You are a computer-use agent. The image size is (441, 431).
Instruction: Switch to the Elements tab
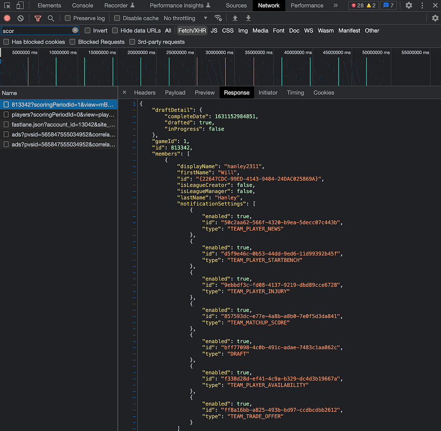(x=49, y=5)
